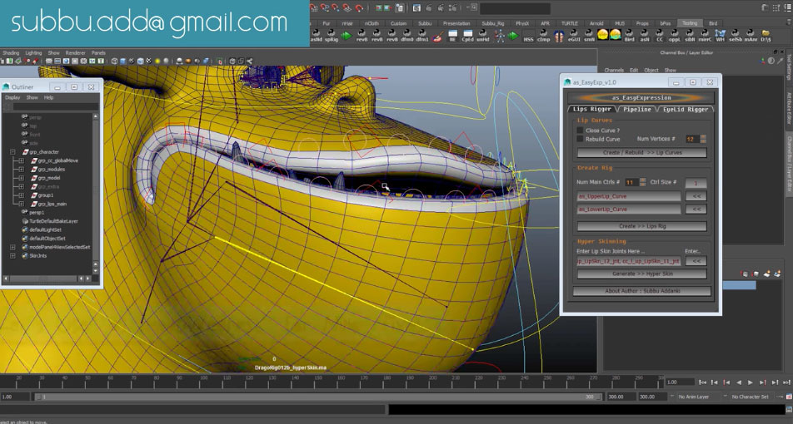Viewport: 793px width, 424px height.
Task: Run the mirrC shelf script
Action: pyautogui.click(x=705, y=35)
